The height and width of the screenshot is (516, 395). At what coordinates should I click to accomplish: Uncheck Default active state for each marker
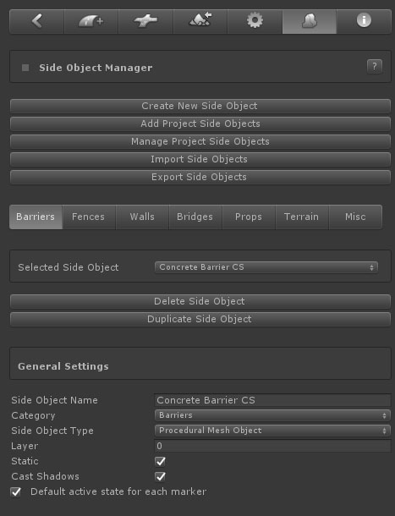pos(15,492)
